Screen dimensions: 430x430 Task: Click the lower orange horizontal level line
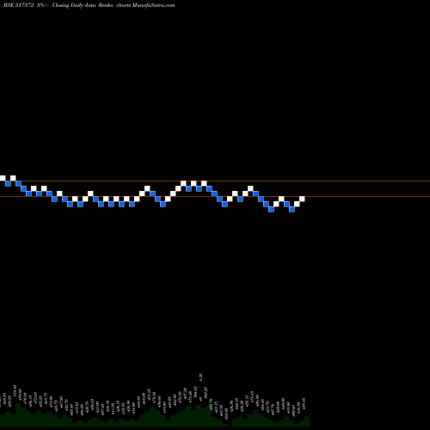[215, 196]
